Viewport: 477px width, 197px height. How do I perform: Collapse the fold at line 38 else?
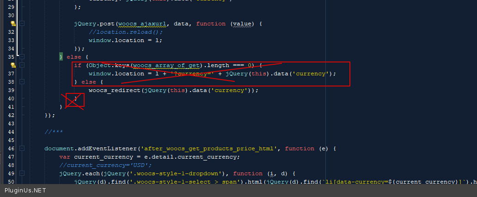tap(22, 82)
